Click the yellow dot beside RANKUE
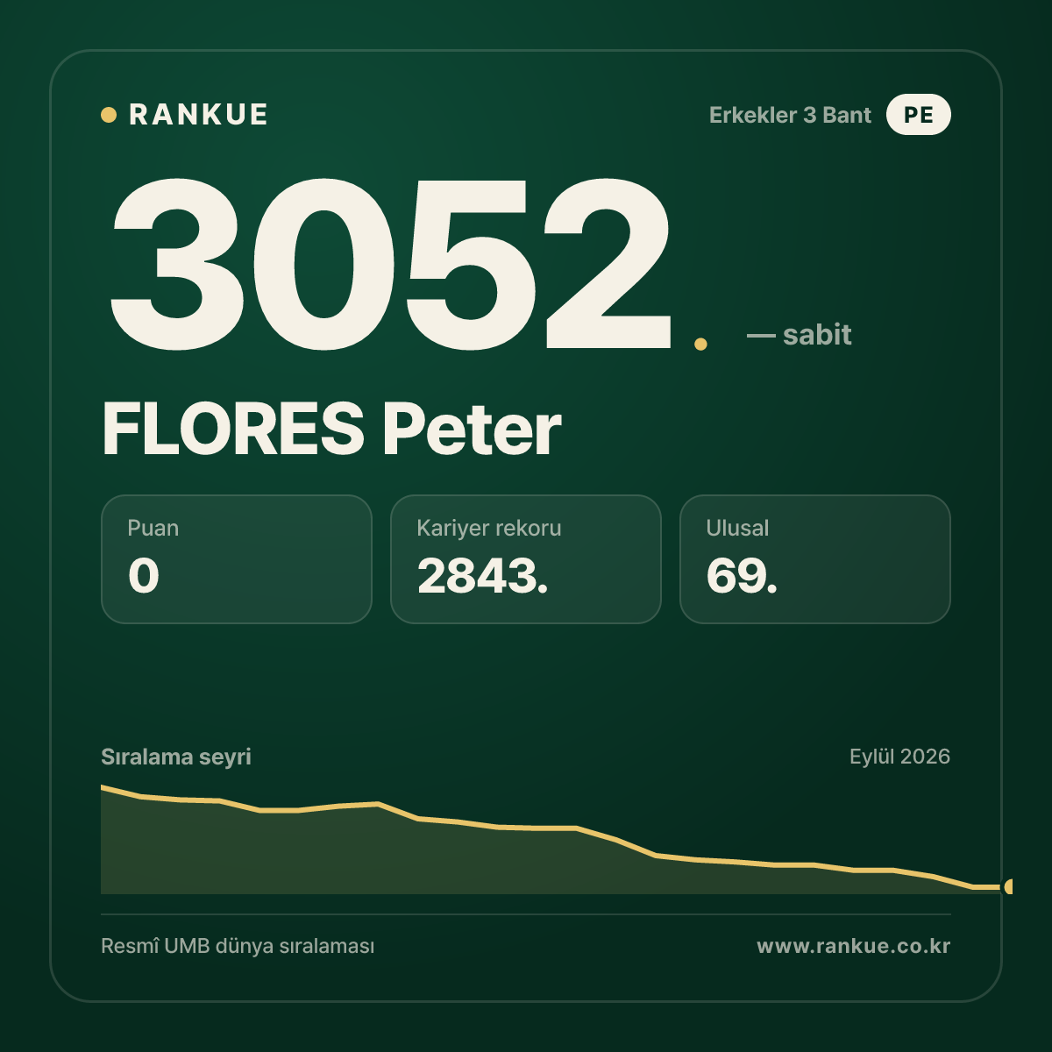 [x=109, y=115]
